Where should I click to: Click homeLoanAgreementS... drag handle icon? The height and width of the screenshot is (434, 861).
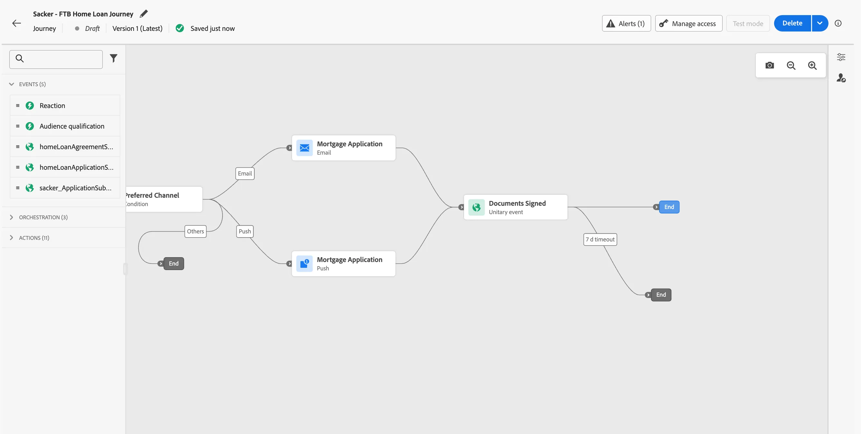click(18, 147)
